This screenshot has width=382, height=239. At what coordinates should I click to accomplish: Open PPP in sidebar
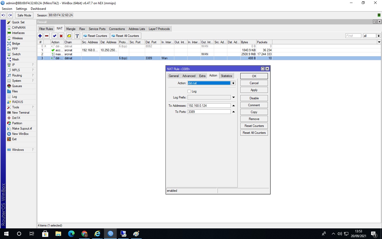(15, 49)
